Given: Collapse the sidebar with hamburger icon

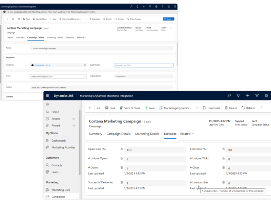Looking at the screenshot, I should click(x=47, y=105).
